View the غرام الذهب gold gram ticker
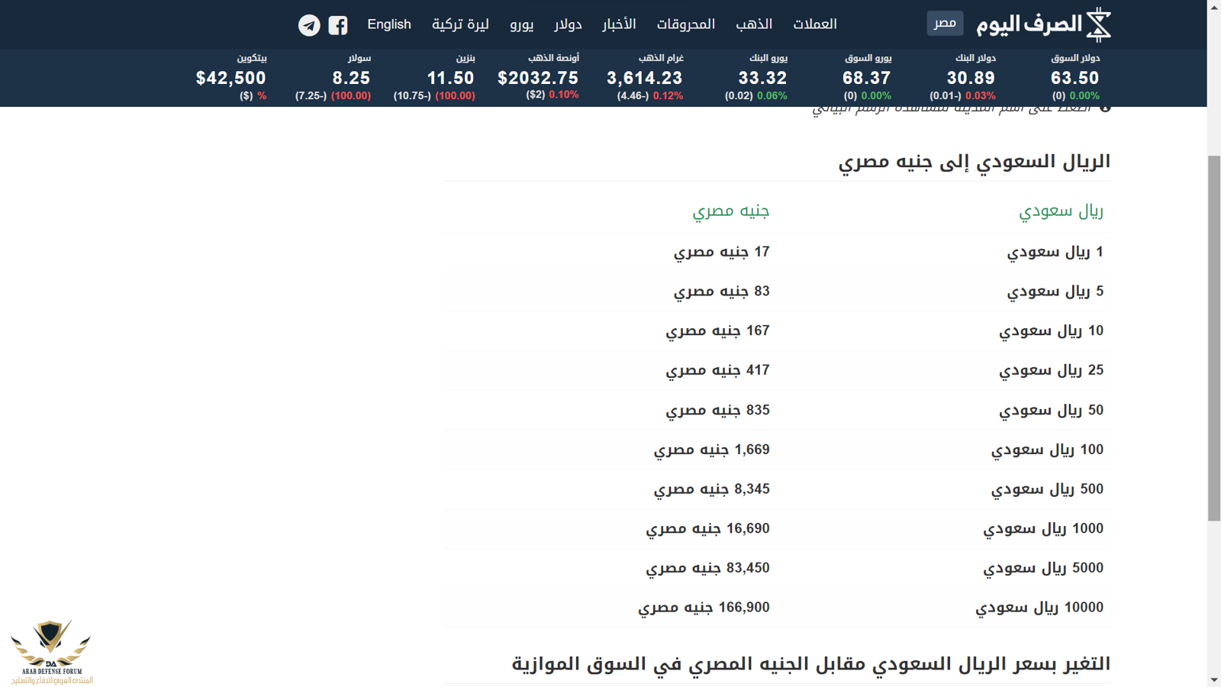 click(645, 77)
